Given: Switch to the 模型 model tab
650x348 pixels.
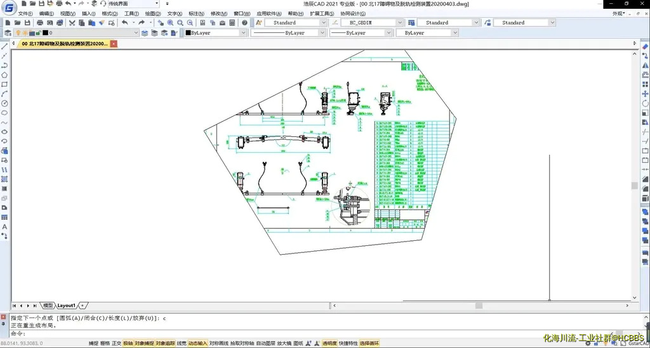Looking at the screenshot, I should (48, 306).
